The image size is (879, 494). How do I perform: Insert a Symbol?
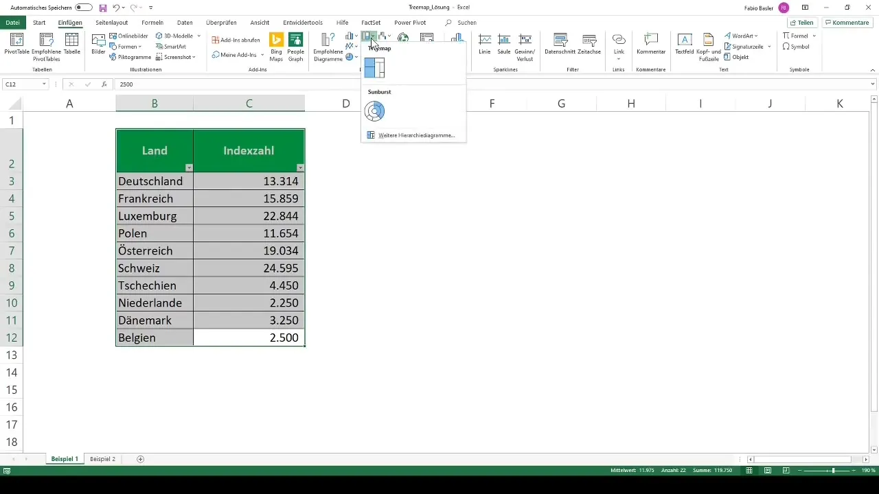(796, 47)
